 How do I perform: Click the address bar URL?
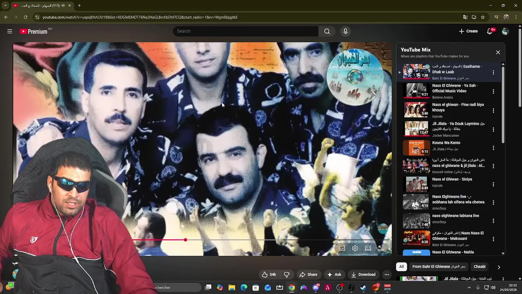(x=140, y=17)
